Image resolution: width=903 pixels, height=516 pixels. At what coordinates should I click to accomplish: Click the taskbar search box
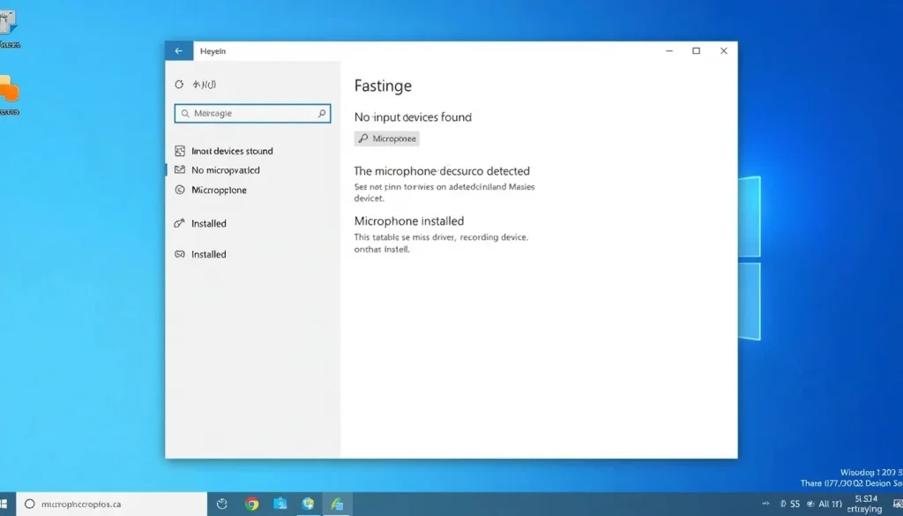[x=112, y=504]
